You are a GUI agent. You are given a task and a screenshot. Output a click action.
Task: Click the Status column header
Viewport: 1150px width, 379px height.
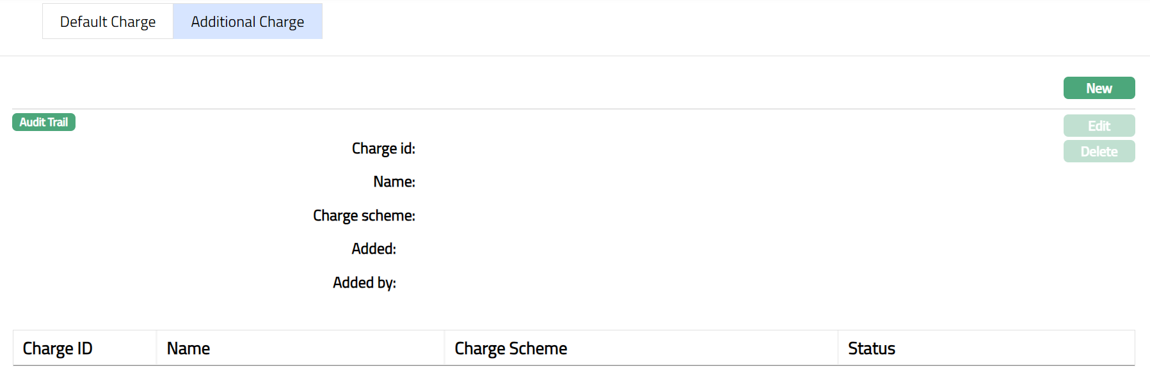click(x=871, y=348)
